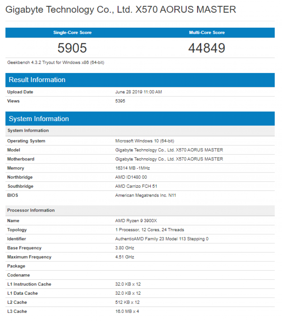
Task: Click the 'Single-Core Score' header
Action: point(72,33)
